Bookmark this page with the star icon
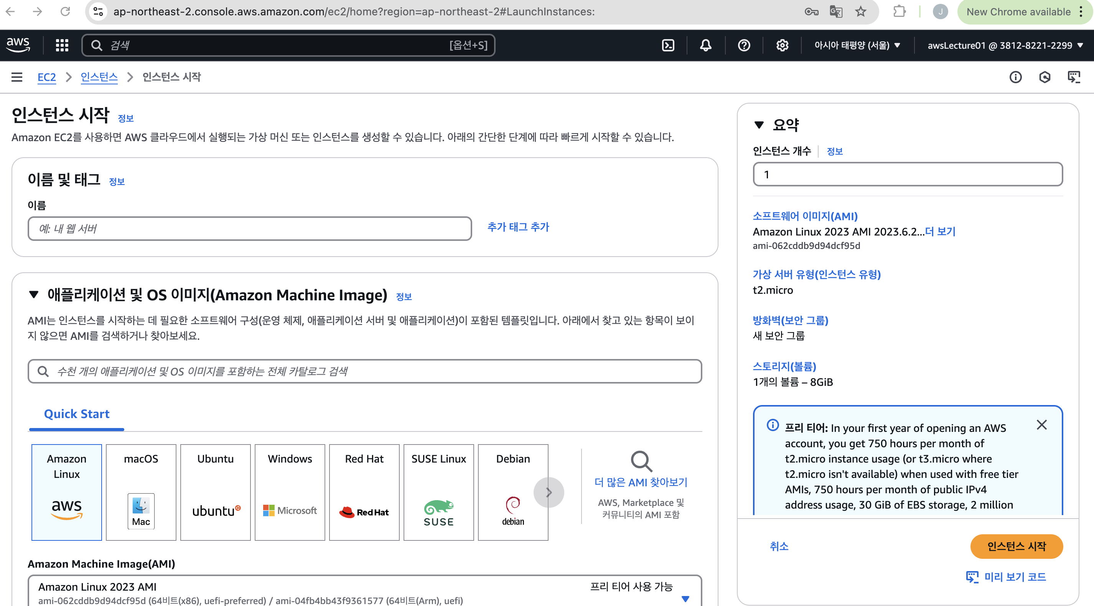This screenshot has height=606, width=1094. click(860, 12)
